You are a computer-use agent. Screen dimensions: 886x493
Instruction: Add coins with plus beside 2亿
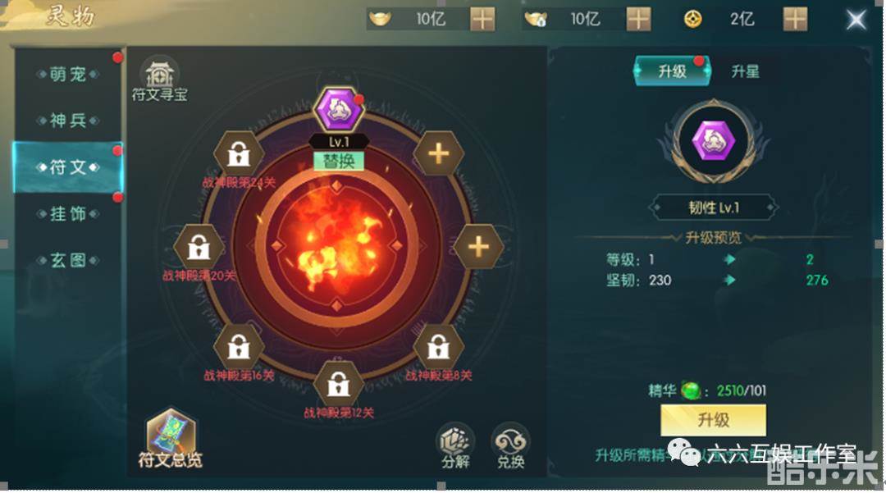pos(795,19)
